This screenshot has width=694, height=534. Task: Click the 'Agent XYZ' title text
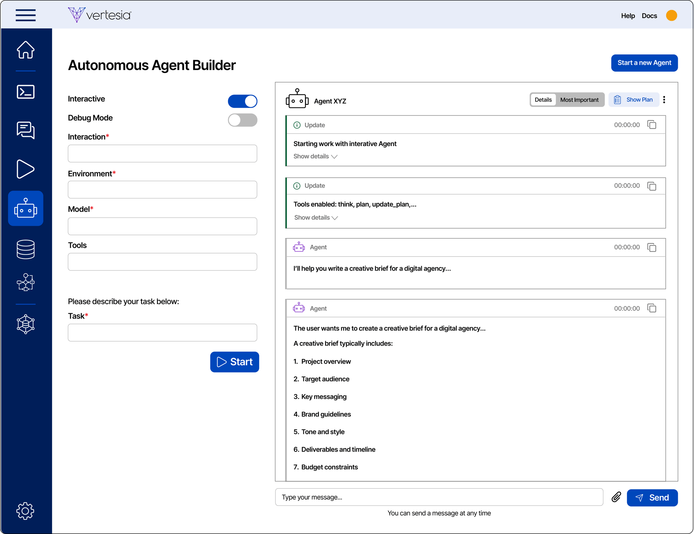[x=330, y=101]
